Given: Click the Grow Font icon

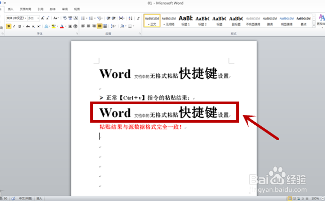Looking at the screenshot, I should click(x=42, y=18).
